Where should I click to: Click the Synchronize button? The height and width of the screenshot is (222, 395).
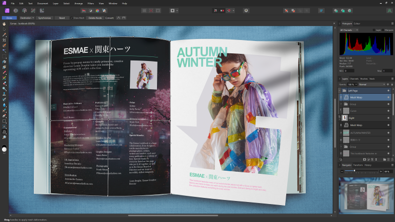pos(44,18)
